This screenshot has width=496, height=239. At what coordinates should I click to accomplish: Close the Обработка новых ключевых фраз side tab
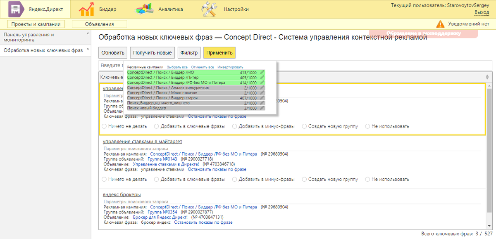87,49
